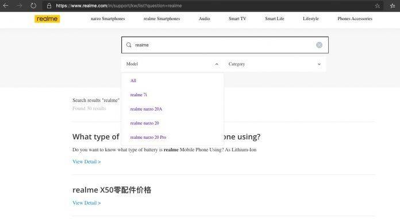Open View Detail for battery question
400x219 pixels.
pos(86,162)
